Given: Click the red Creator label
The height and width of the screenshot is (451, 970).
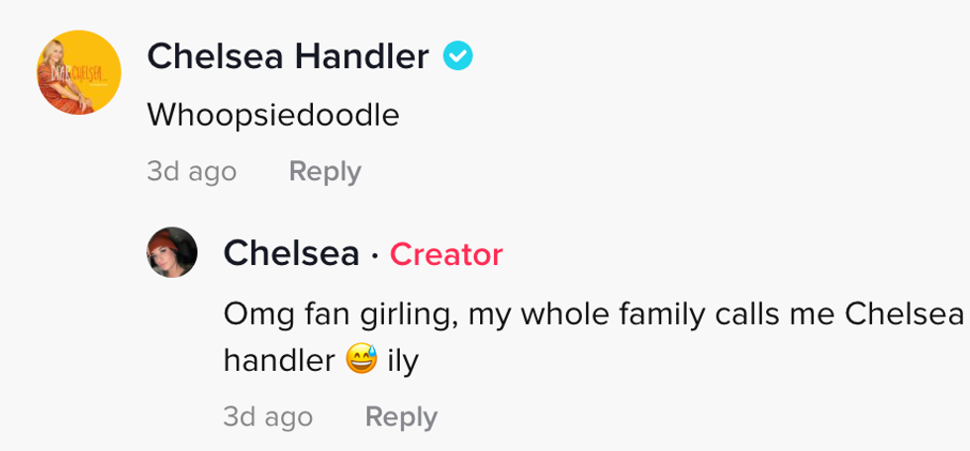Looking at the screenshot, I should [446, 255].
